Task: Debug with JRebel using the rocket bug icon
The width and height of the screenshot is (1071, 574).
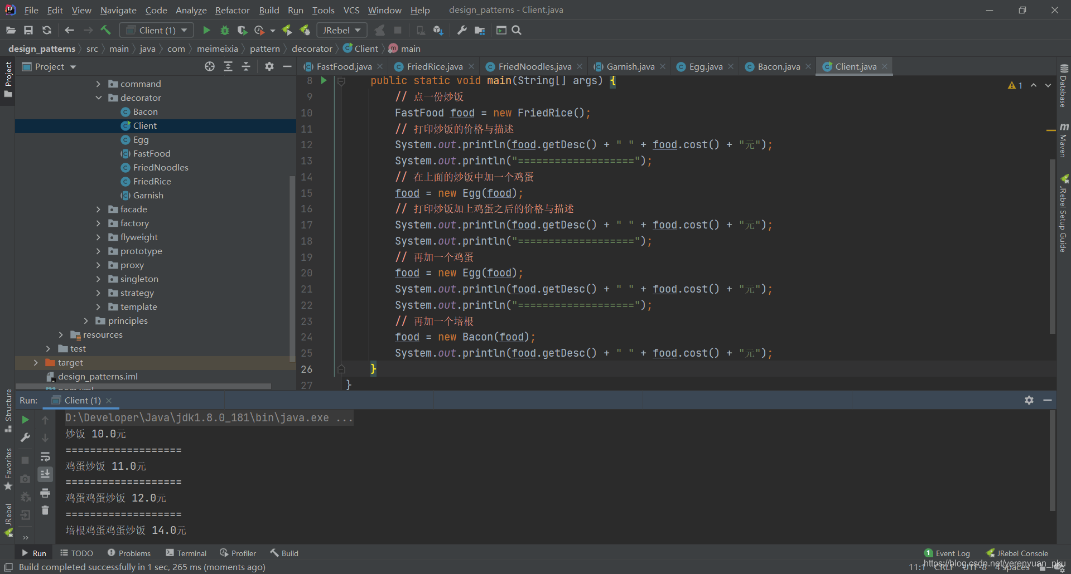Action: pyautogui.click(x=305, y=30)
